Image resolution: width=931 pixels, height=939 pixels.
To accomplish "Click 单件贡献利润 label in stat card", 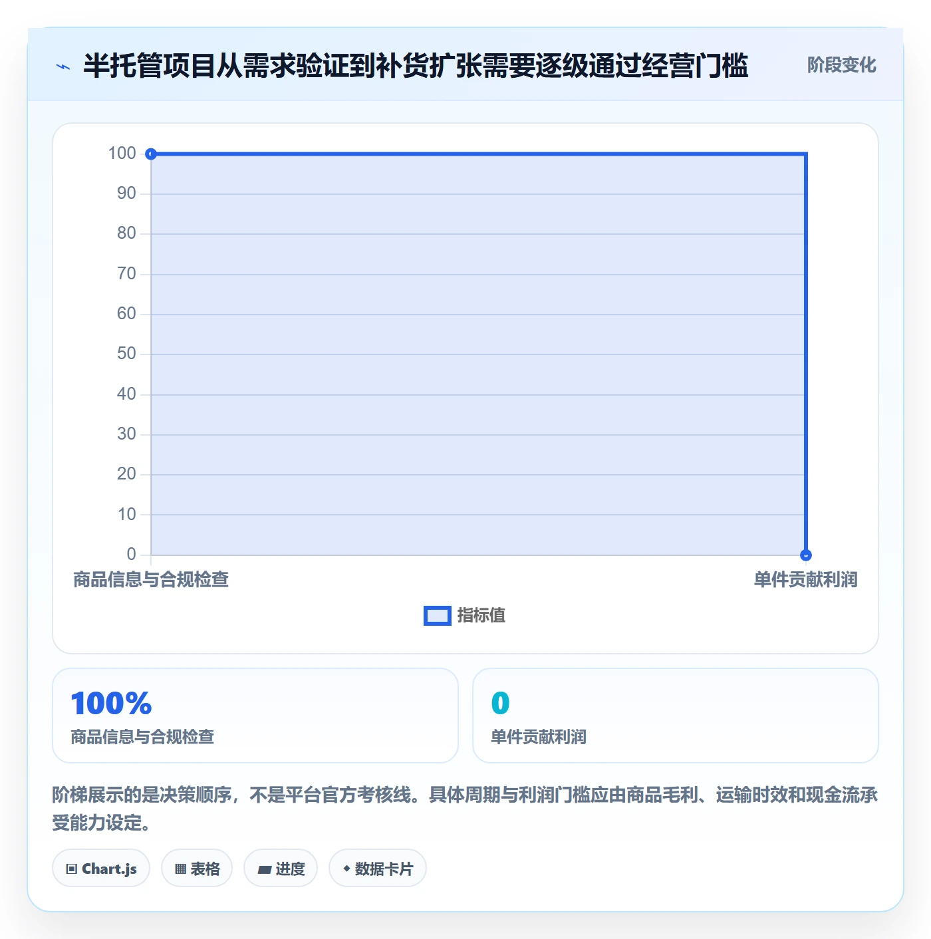I will [539, 737].
